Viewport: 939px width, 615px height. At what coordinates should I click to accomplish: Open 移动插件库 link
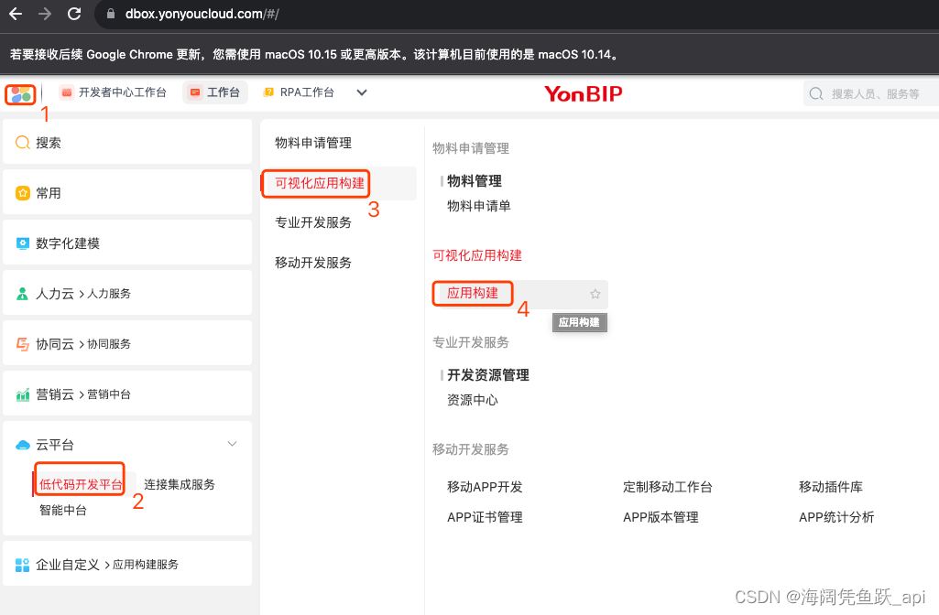(831, 487)
